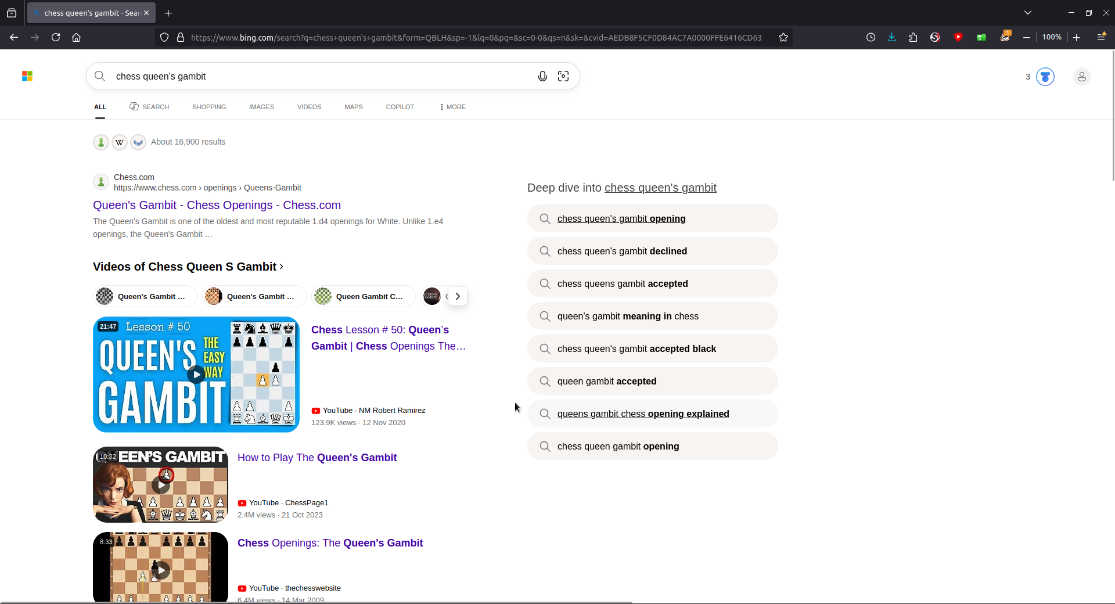Open the account profile icon
The width and height of the screenshot is (1115, 604).
pos(1081,77)
